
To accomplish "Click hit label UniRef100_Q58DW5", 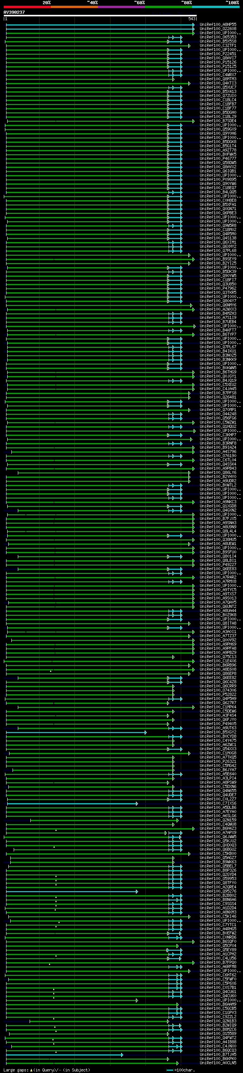I will [218, 163].
